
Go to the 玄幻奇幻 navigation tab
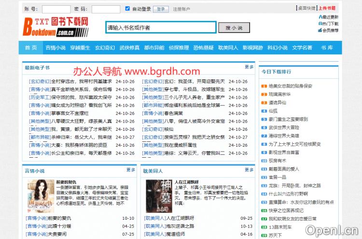(105, 48)
